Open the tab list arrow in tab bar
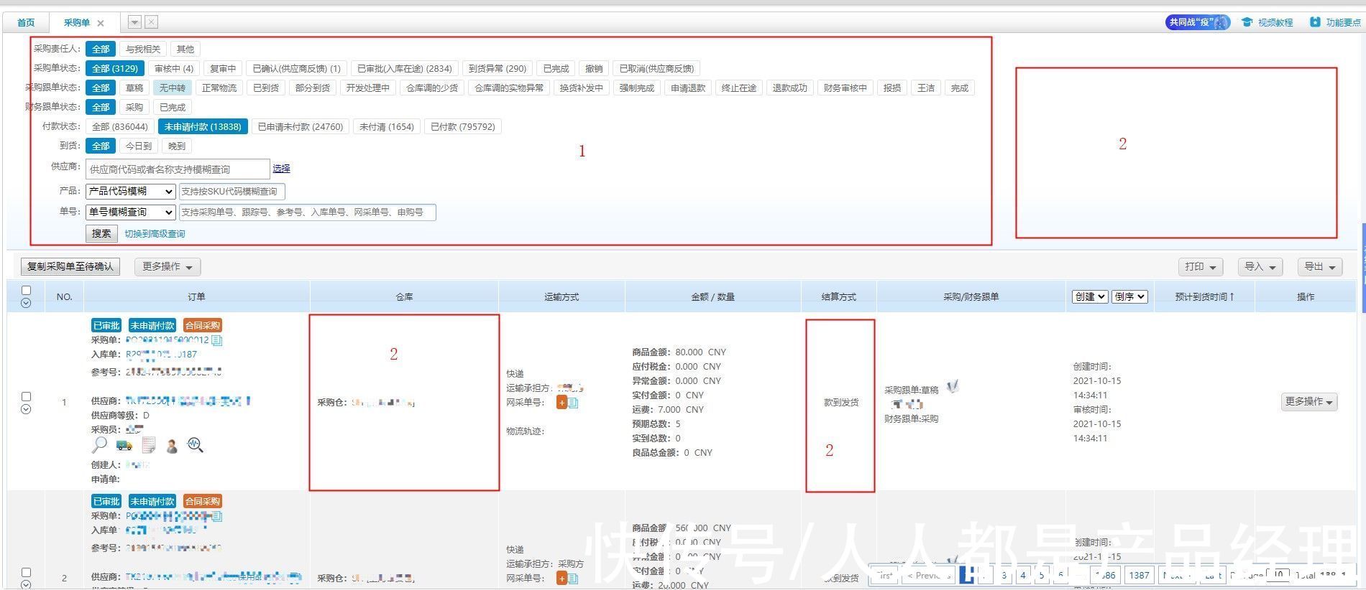Screen dimensions: 1366x590 (x=134, y=22)
